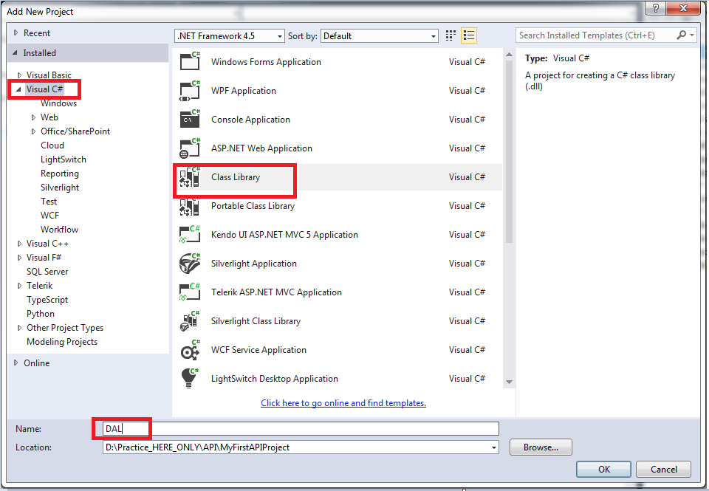Expand the Online section
The width and height of the screenshot is (709, 491).
[16, 363]
